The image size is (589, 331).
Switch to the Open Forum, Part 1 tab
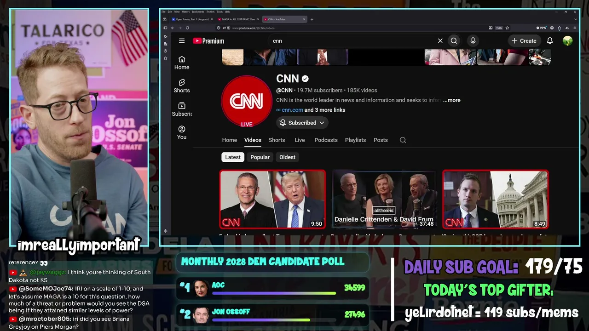[192, 19]
